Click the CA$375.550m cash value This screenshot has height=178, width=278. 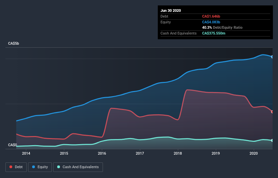(214, 33)
